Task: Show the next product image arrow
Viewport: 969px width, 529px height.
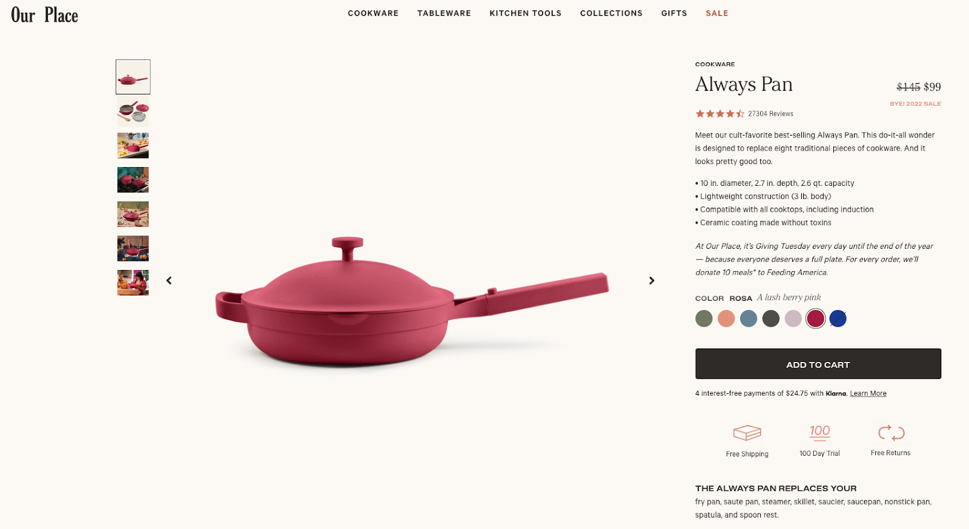Action: pos(652,281)
